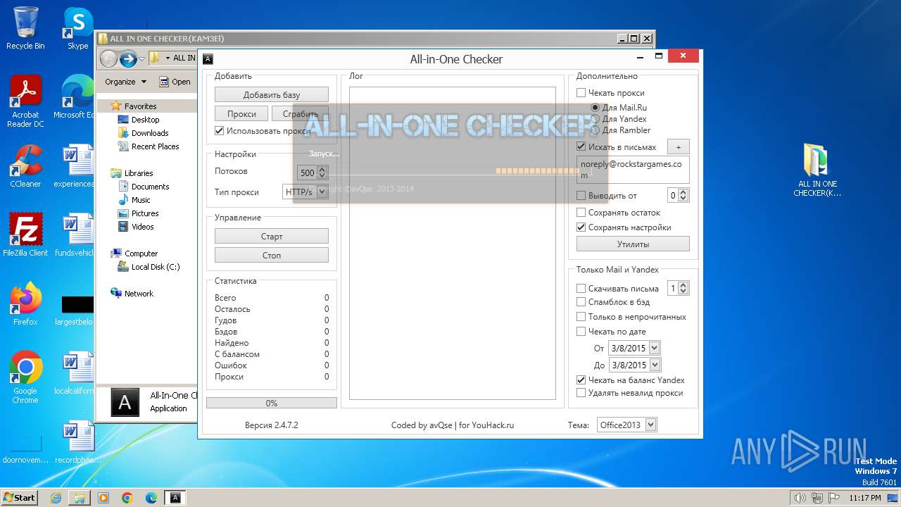The height and width of the screenshot is (507, 901).
Task: Click All-In-One Checker application file icon
Action: (125, 402)
